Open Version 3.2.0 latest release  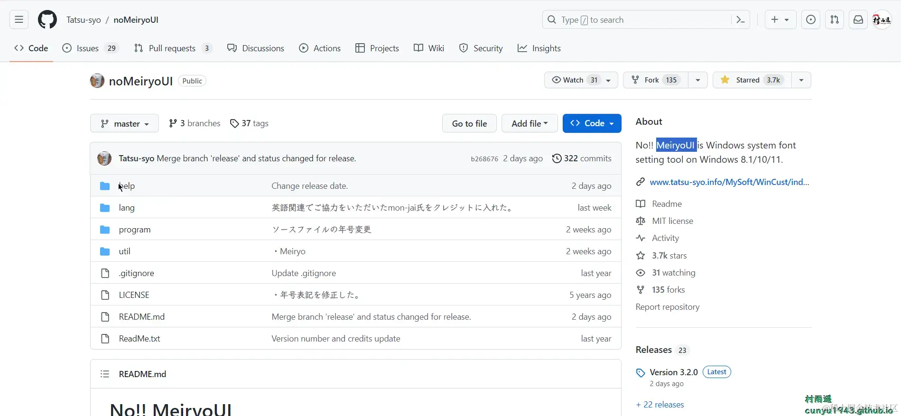click(x=674, y=372)
